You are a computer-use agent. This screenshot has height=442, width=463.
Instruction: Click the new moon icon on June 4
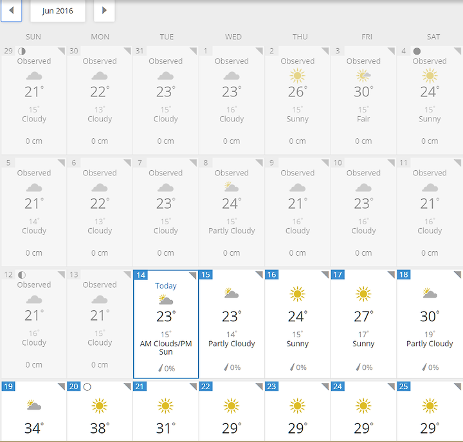pyautogui.click(x=417, y=51)
